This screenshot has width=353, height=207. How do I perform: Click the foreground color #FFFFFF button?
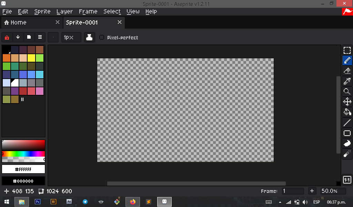23,169
